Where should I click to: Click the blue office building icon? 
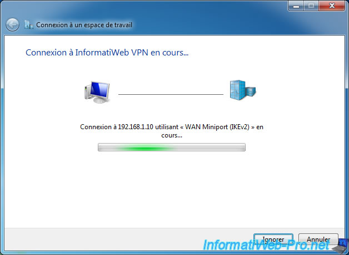[243, 90]
